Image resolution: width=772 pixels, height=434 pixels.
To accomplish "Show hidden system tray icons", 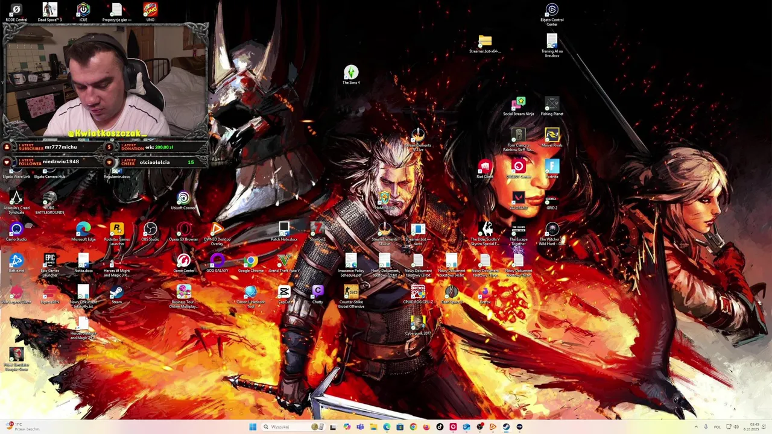I will tap(696, 427).
